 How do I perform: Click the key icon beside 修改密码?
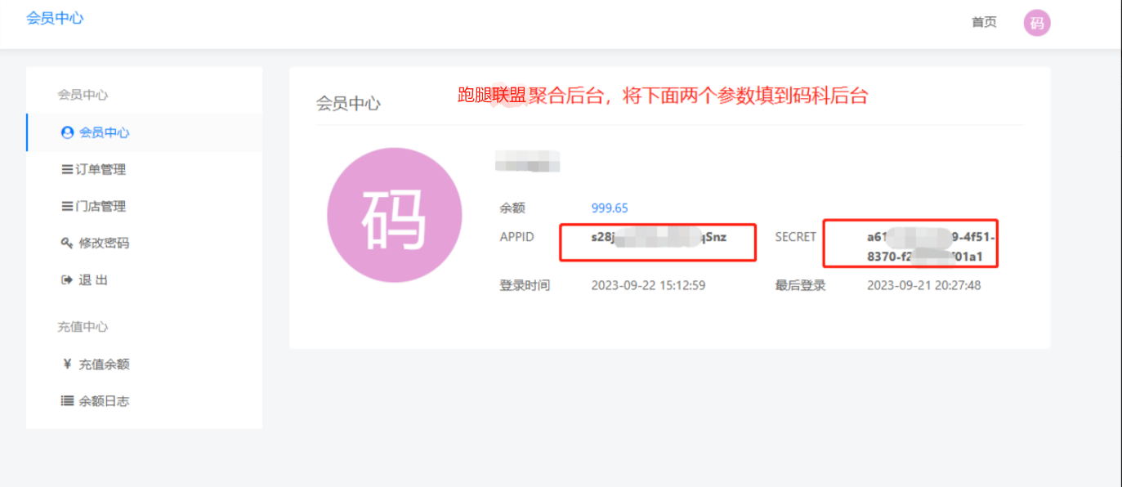(67, 243)
